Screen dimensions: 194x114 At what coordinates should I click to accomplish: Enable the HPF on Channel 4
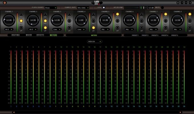[94, 21]
